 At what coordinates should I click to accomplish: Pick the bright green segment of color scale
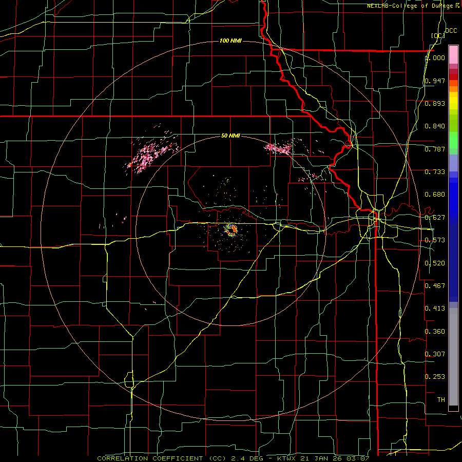tap(453, 140)
